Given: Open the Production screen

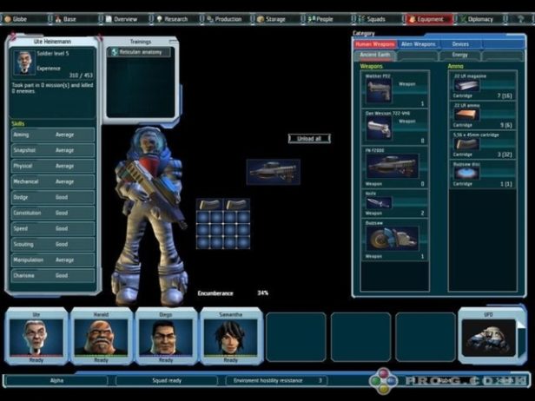Looking at the screenshot, I should pos(226,19).
